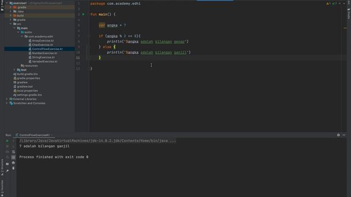Screen dimensions: 351x197
Task: Click the java command path line in console
Action: pyautogui.click(x=98, y=141)
